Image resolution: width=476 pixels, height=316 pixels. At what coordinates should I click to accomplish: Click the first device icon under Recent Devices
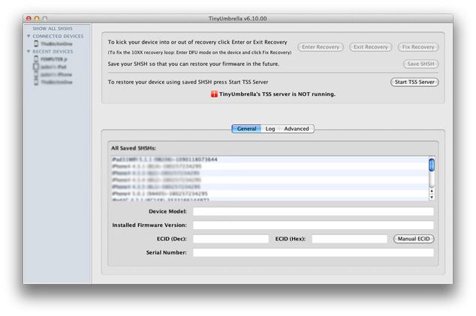[35, 59]
